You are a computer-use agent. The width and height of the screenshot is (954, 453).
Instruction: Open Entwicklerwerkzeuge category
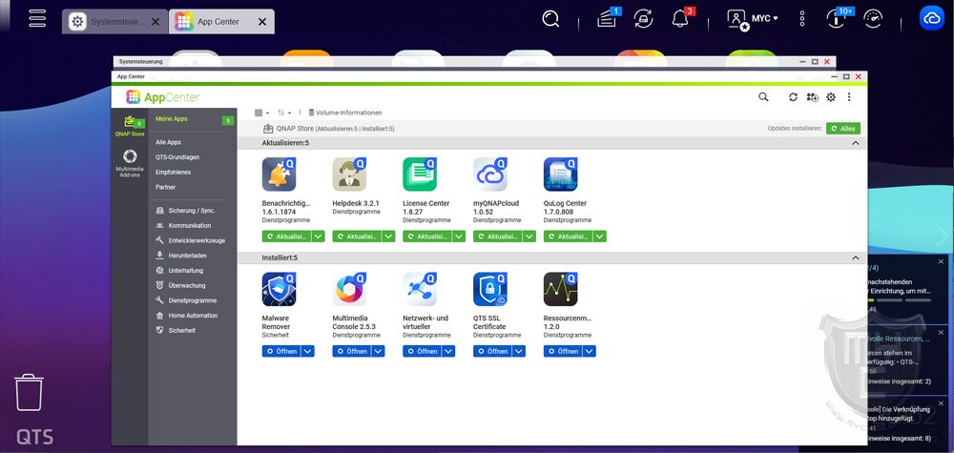click(193, 240)
